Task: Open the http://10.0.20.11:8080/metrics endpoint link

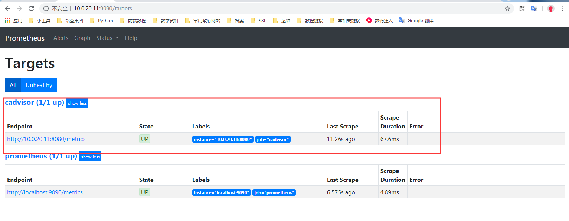Action: (x=46, y=139)
